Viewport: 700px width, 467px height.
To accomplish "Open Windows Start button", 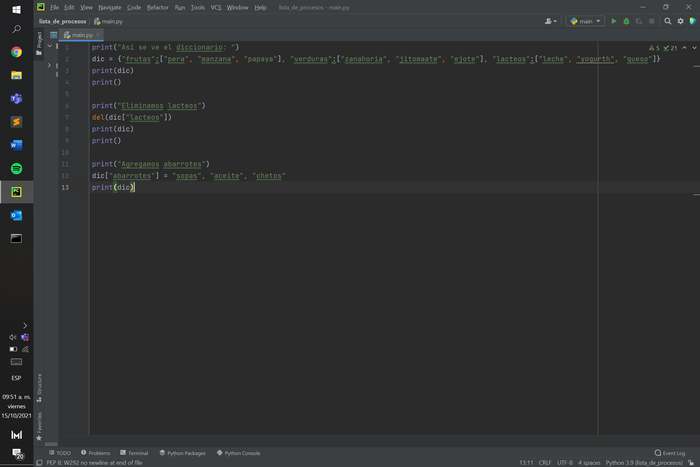I will [17, 10].
